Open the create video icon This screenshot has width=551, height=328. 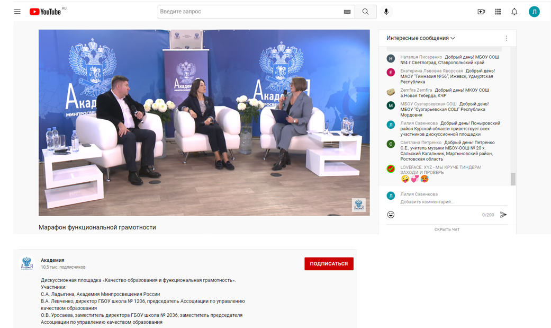click(482, 12)
